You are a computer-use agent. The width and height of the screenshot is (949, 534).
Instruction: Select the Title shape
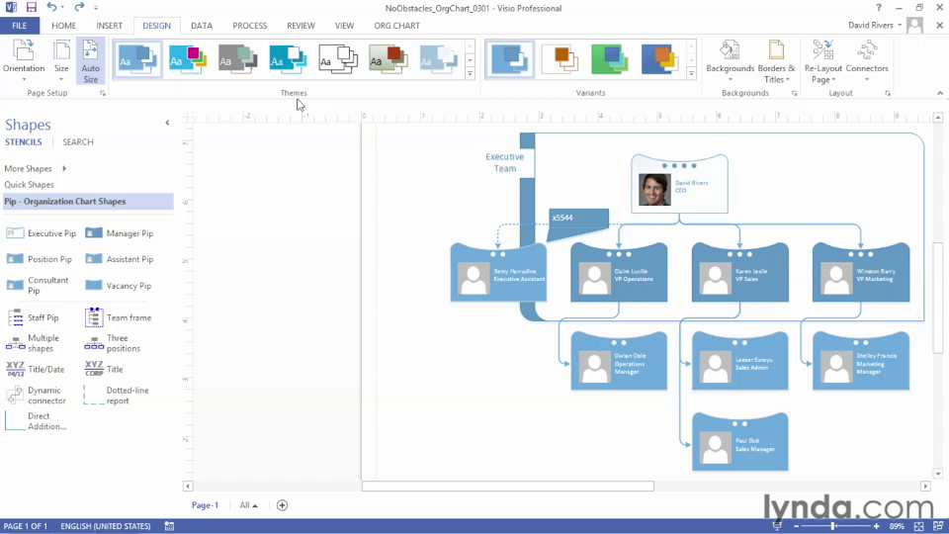(104, 369)
